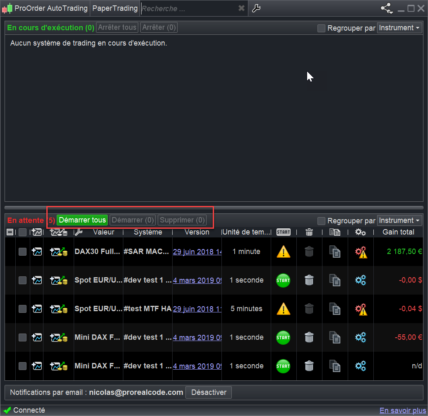This screenshot has height=416, width=428.
Task: Open blue gears settings on Mini DAX -55,00 € row
Action: click(x=360, y=337)
